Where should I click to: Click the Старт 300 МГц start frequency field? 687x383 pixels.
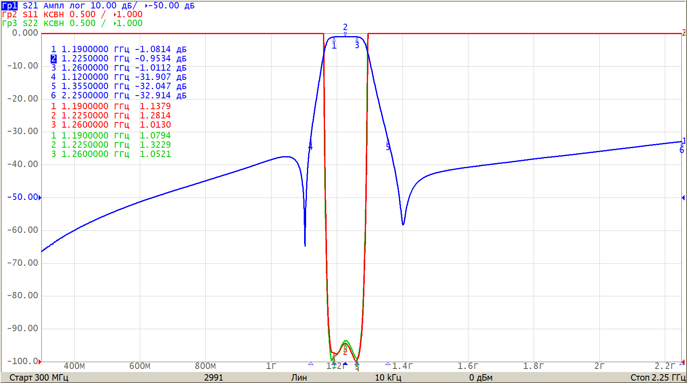[x=39, y=377]
